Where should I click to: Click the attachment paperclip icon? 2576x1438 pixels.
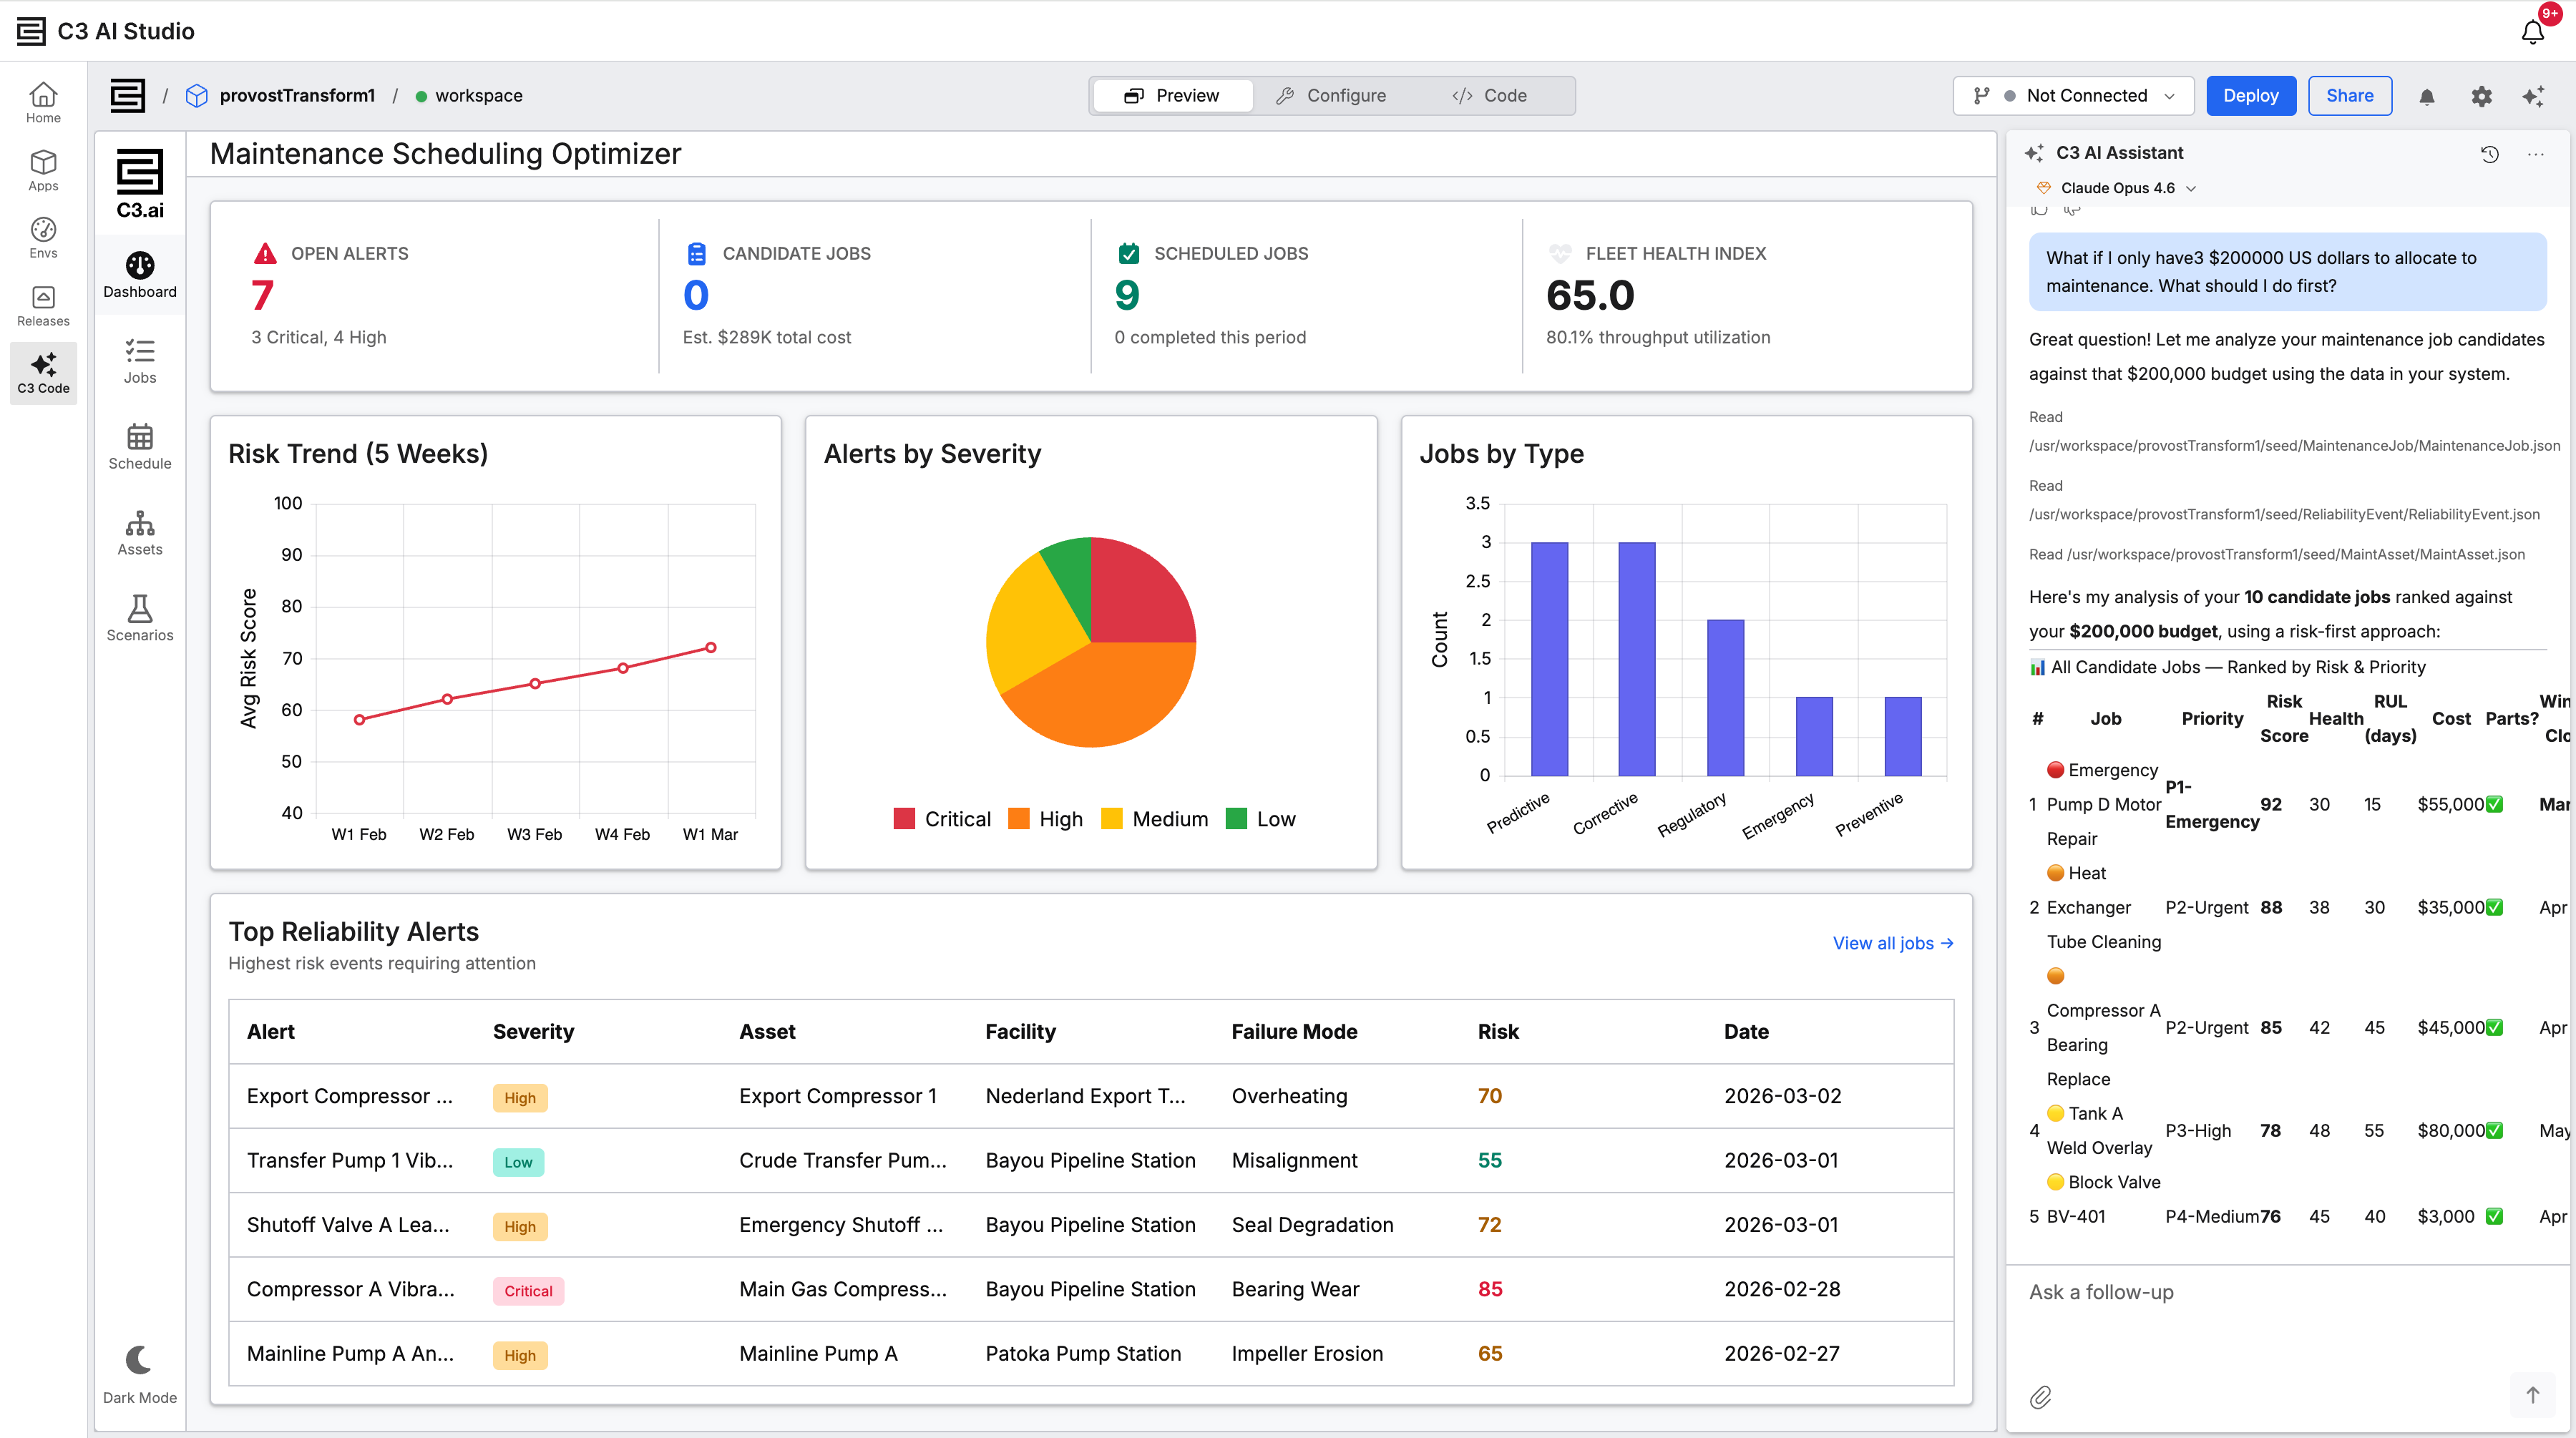pyautogui.click(x=2040, y=1397)
